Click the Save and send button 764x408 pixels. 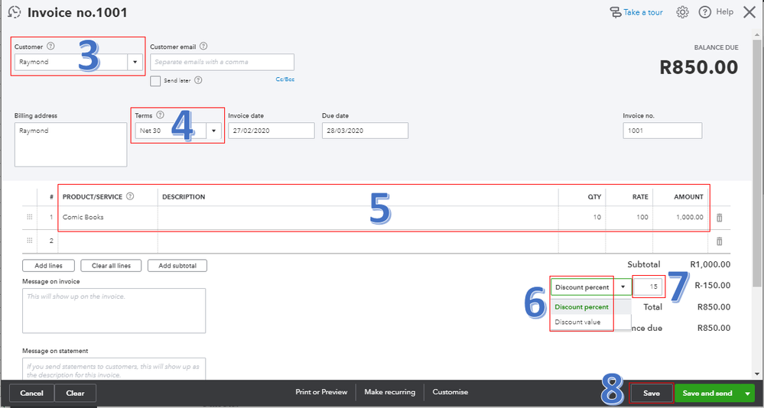pos(707,393)
